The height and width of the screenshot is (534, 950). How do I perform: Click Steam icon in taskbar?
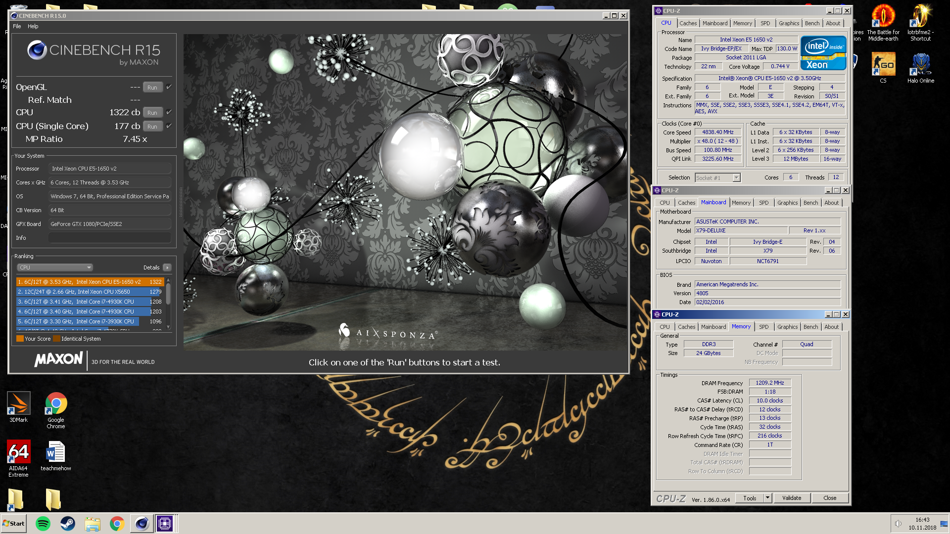[68, 523]
